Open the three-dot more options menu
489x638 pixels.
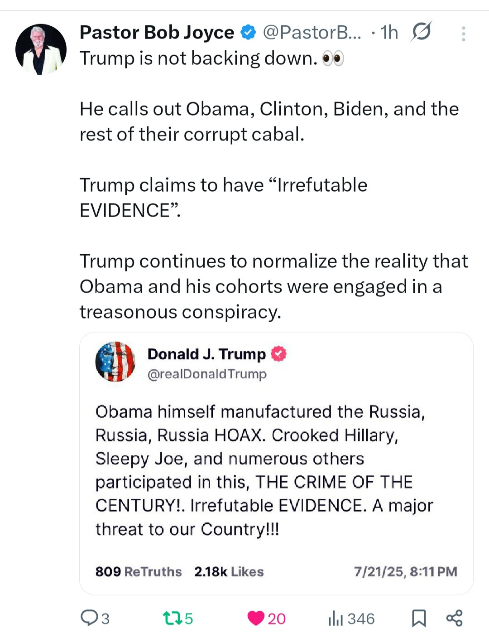click(x=463, y=34)
